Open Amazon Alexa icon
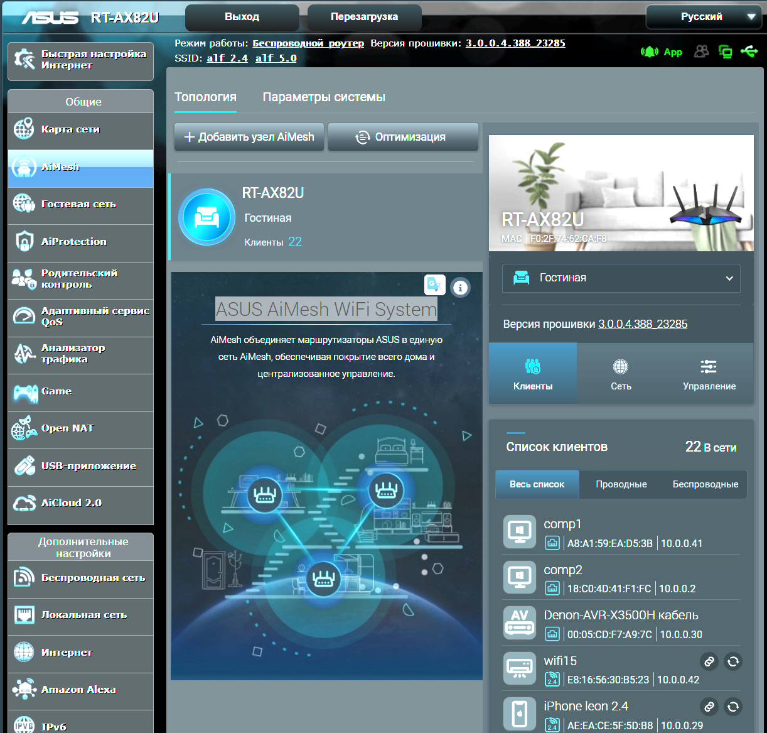Image resolution: width=767 pixels, height=733 pixels. coord(24,689)
